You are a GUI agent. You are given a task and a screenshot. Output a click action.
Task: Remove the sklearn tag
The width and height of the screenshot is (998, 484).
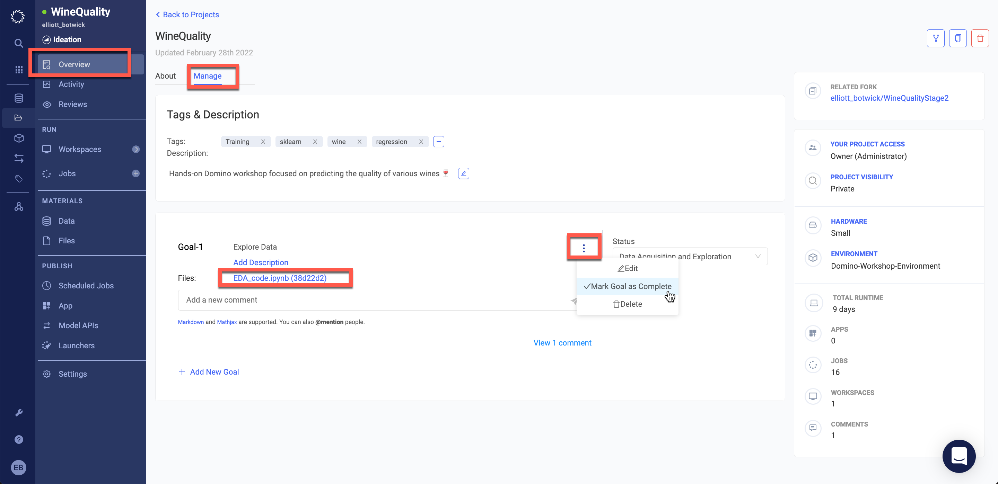click(315, 142)
